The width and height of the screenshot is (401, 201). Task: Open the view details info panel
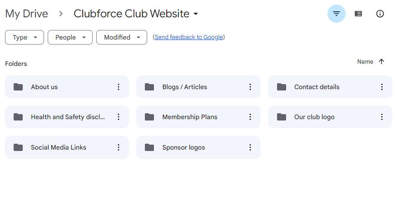380,14
